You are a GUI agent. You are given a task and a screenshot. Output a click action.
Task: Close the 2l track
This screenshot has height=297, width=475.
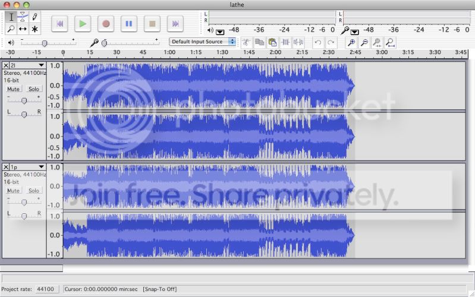coord(6,65)
